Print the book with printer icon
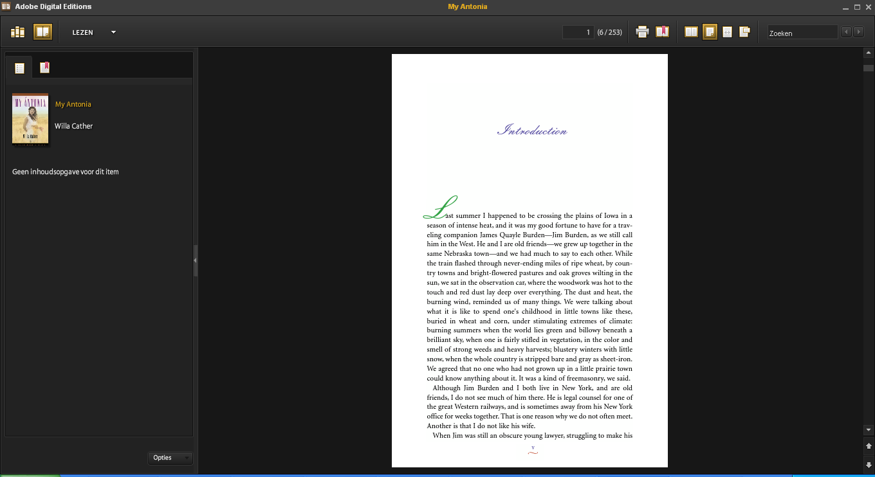Viewport: 875px width, 477px height. tap(642, 32)
